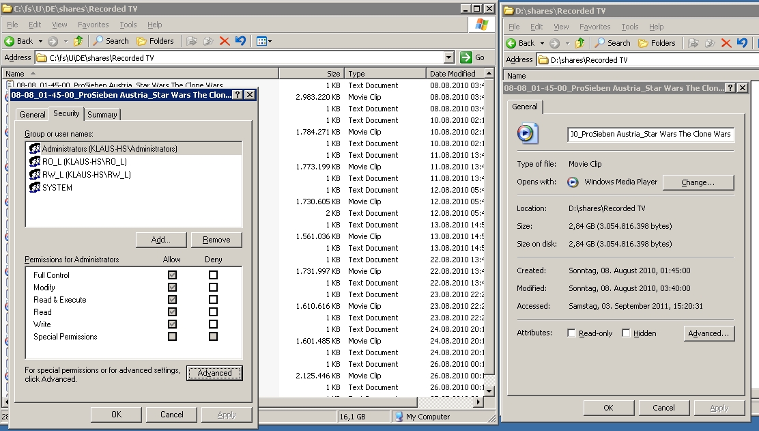Open Help menu in D:\shares window
The width and height of the screenshot is (759, 431).
[657, 27]
